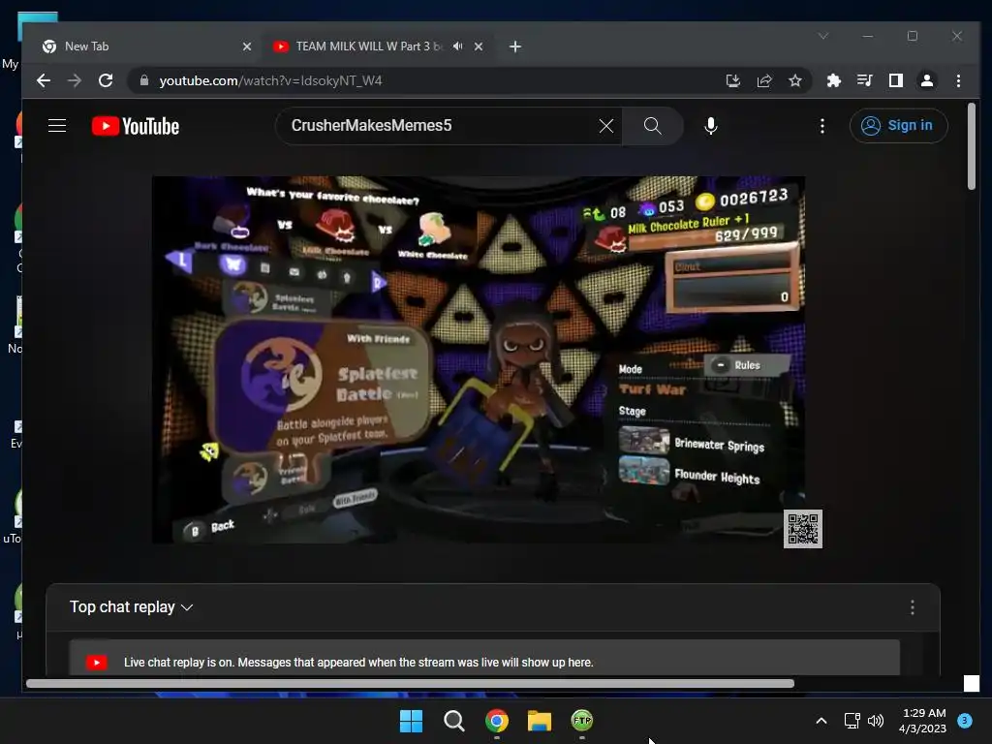Open Chrome extensions puzzle icon

(834, 80)
